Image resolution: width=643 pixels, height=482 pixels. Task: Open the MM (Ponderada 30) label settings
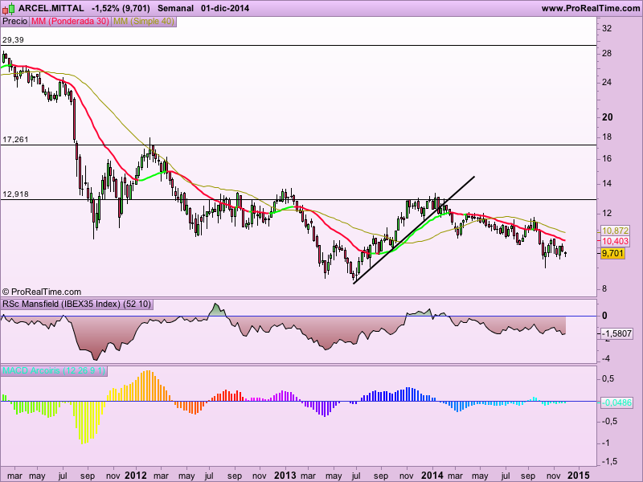(x=70, y=22)
